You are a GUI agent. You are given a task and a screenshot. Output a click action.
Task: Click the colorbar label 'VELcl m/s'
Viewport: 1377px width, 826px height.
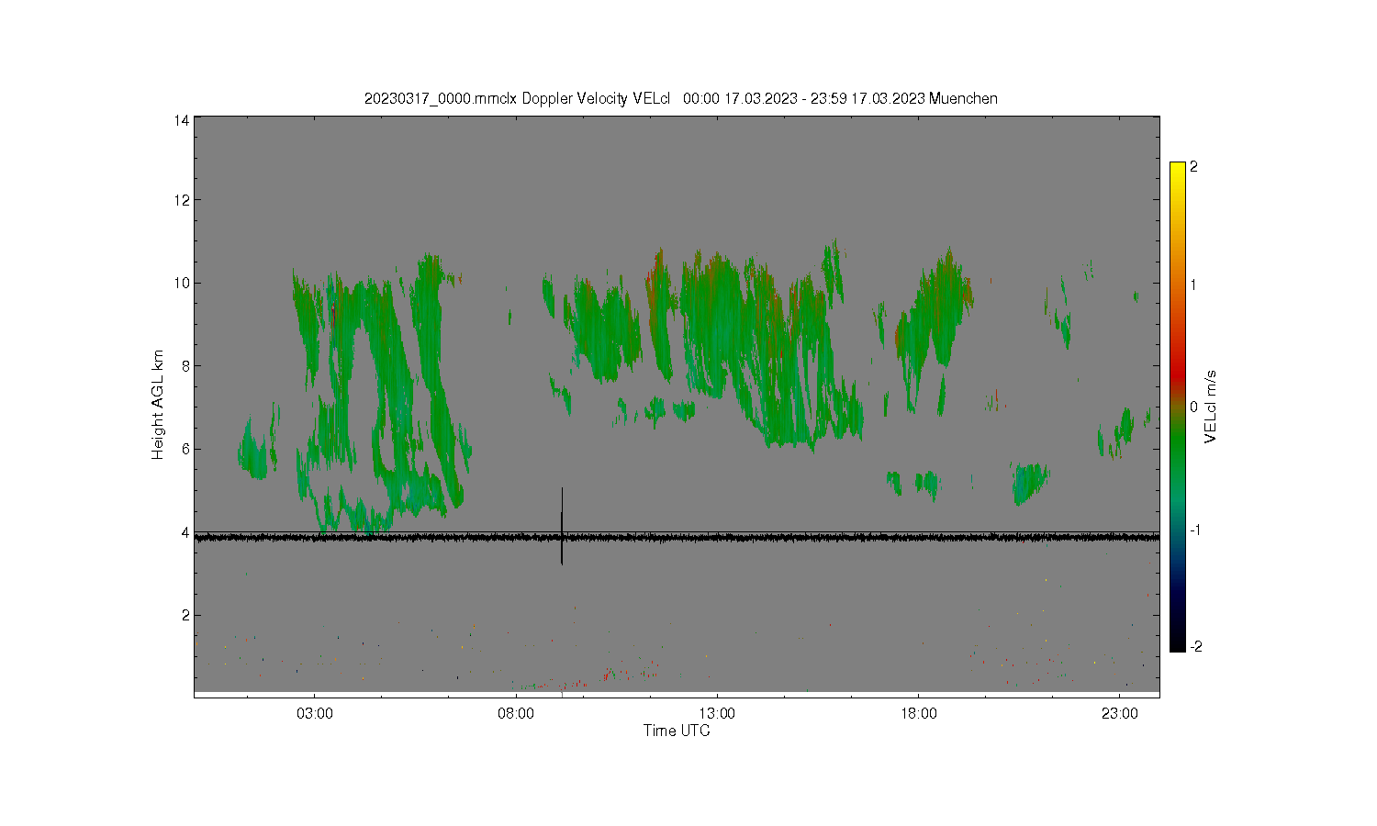coord(1210,406)
